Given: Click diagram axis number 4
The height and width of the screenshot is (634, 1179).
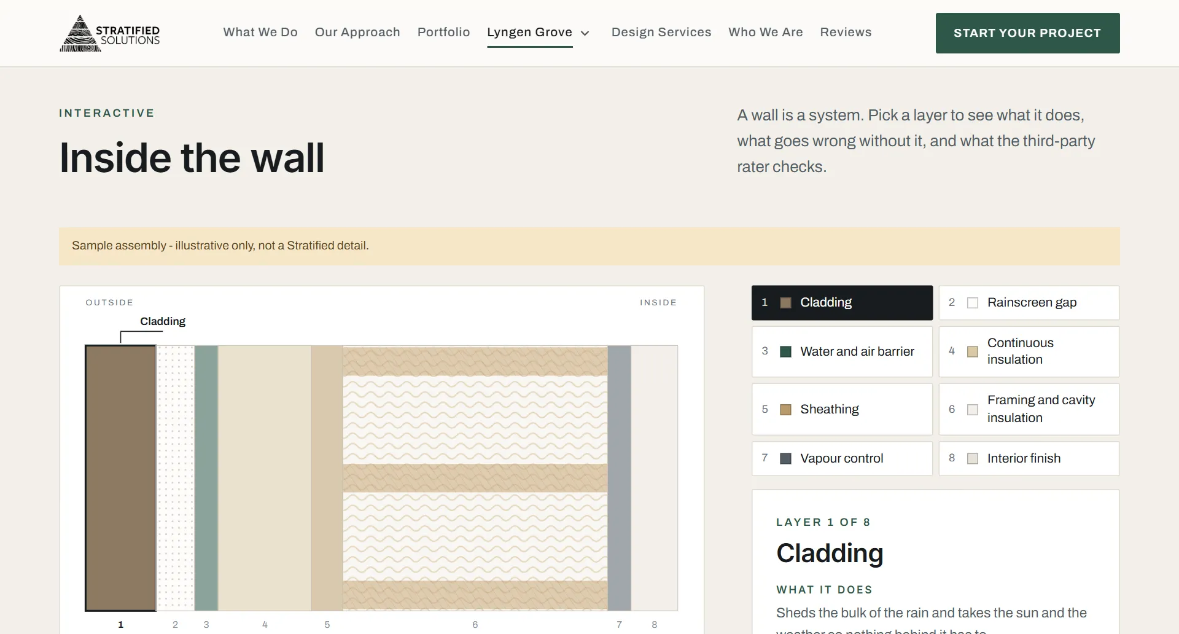Looking at the screenshot, I should click(x=265, y=624).
